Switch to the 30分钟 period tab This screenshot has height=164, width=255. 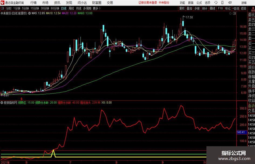[x=45, y=8]
